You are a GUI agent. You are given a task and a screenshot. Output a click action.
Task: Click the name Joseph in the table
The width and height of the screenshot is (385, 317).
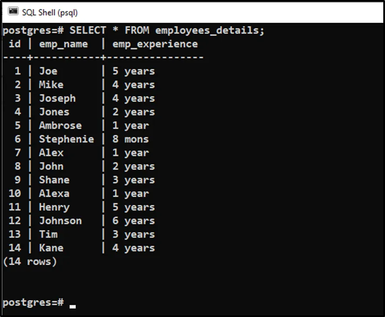tap(57, 98)
